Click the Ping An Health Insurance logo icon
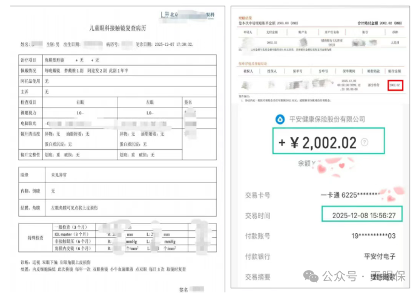The image size is (419, 293). click(280, 119)
